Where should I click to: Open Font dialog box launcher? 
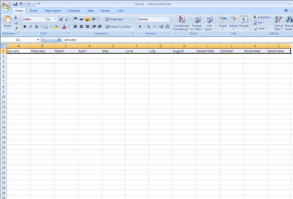[x=68, y=33]
